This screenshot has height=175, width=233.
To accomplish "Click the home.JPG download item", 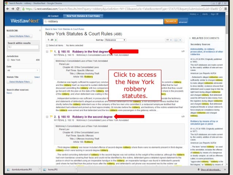I will [x=53, y=170].
